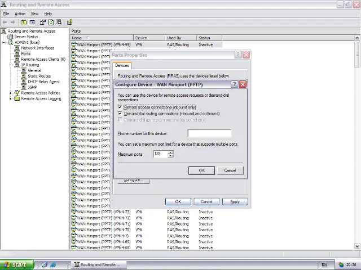361x270 pixels.
Task: Open the Help menu
Action: click(48, 13)
